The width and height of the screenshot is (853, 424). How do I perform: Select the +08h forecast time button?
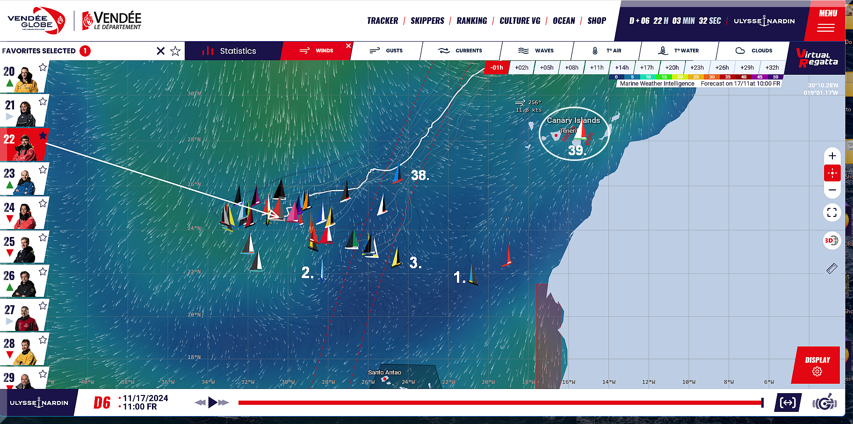571,68
